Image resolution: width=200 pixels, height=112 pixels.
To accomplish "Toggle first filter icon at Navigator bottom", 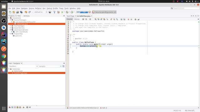I will click(x=10, y=107).
